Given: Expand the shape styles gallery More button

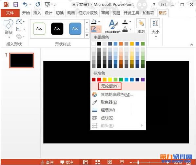Looking at the screenshot, I should (x=87, y=35).
